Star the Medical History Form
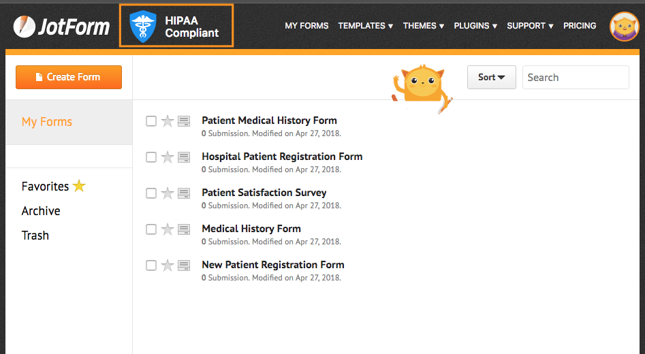Screen dimensions: 645x354 point(168,229)
